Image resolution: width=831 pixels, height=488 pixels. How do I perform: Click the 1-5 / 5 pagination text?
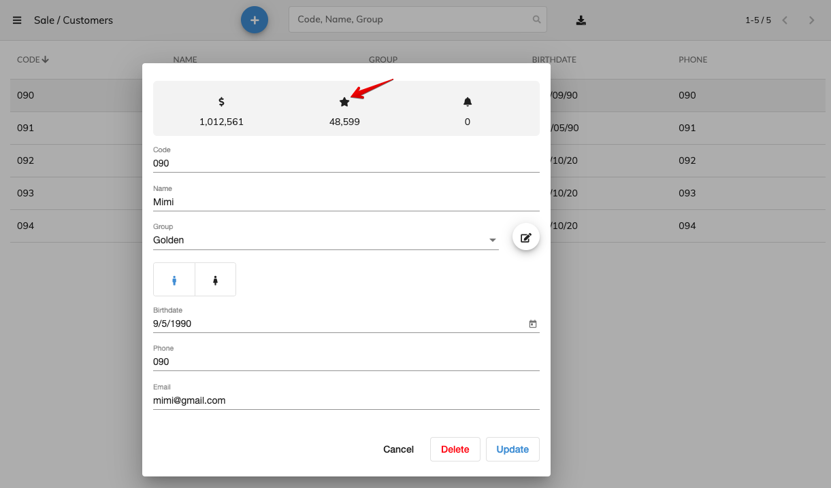click(x=758, y=20)
